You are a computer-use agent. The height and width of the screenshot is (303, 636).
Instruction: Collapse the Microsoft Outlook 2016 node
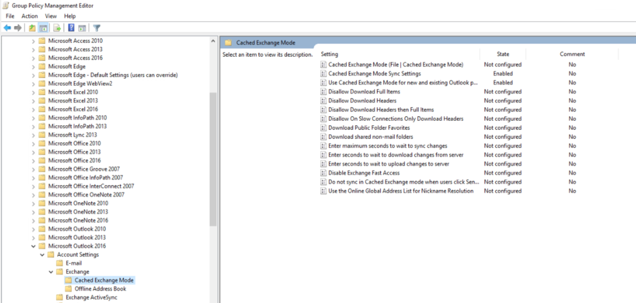click(33, 246)
